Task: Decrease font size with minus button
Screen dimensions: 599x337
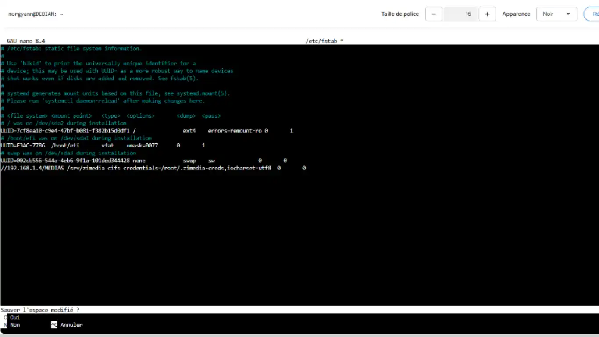Action: pos(434,14)
